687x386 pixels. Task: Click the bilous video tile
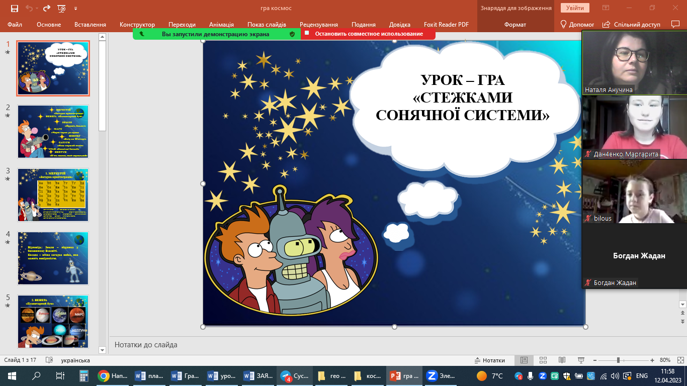click(635, 191)
